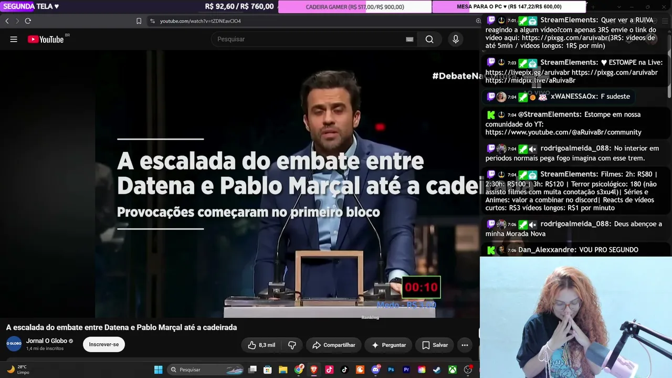The height and width of the screenshot is (378, 672).
Task: Open Task View on the taskbar
Action: point(253,370)
